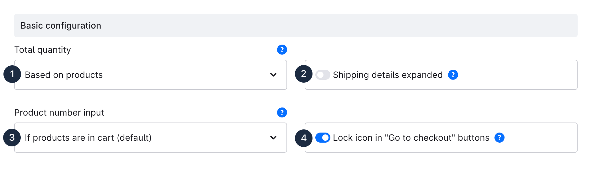Click the chevron arrow in Total quantity select

click(273, 75)
